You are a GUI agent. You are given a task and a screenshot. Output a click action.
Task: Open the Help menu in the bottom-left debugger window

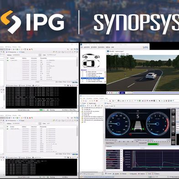tap(19, 116)
